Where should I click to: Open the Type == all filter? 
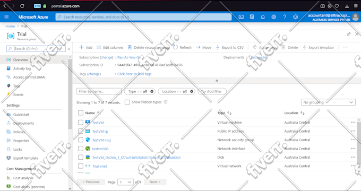tap(140, 91)
